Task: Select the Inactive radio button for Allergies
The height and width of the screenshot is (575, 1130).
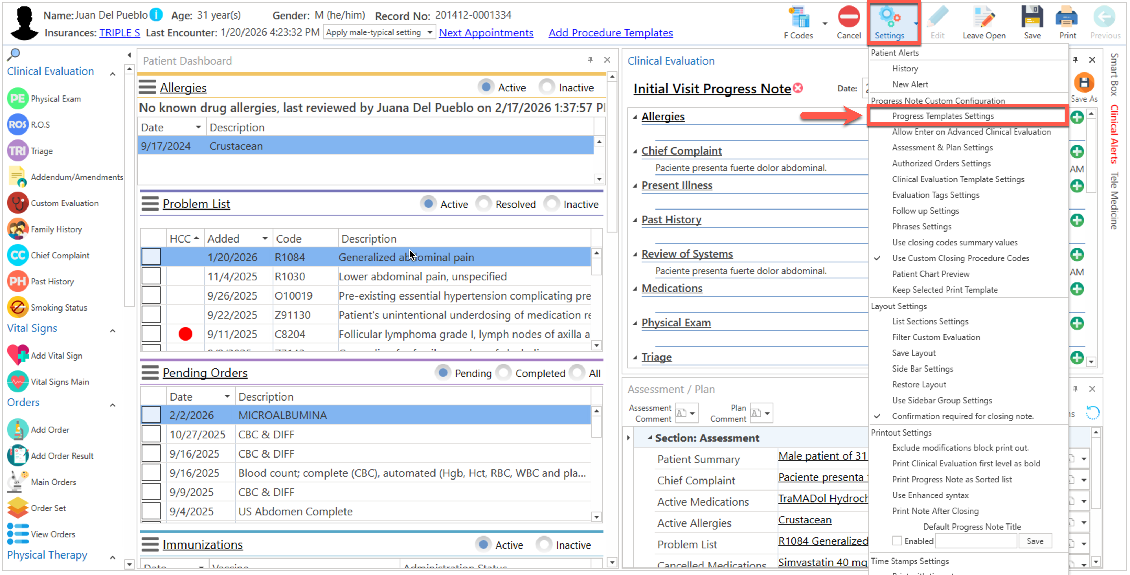Action: (546, 87)
